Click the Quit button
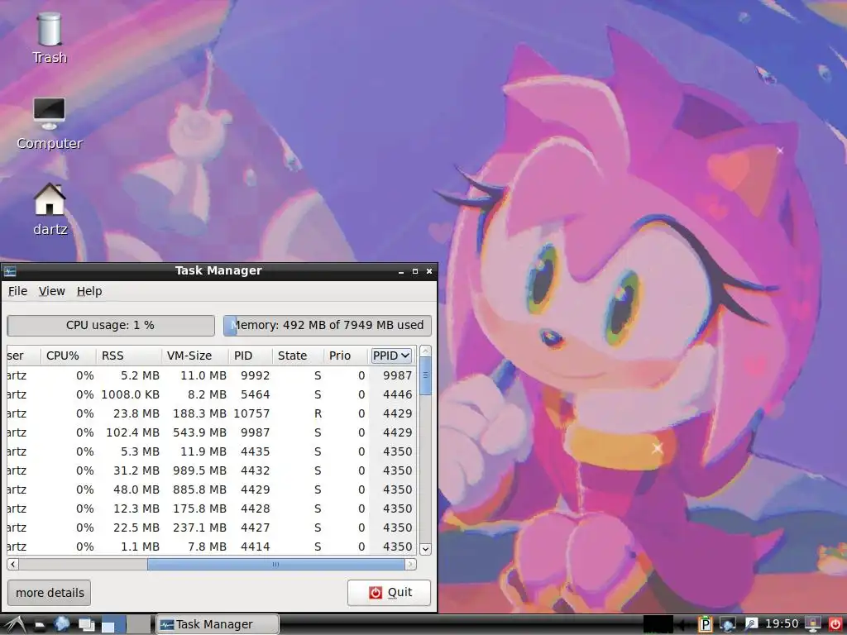Viewport: 847px width, 635px height. (389, 592)
